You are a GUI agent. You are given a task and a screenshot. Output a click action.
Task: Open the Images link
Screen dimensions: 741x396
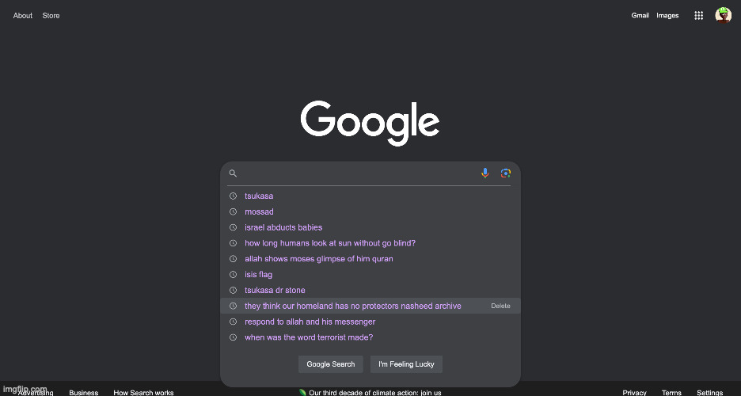(x=667, y=16)
